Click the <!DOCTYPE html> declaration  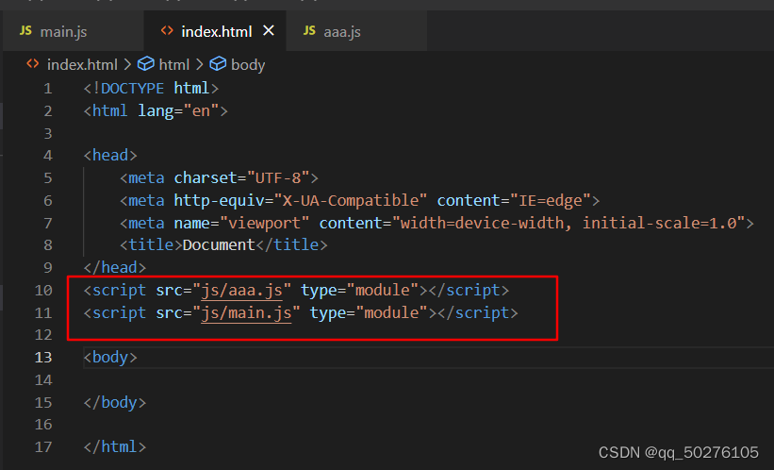click(x=151, y=89)
